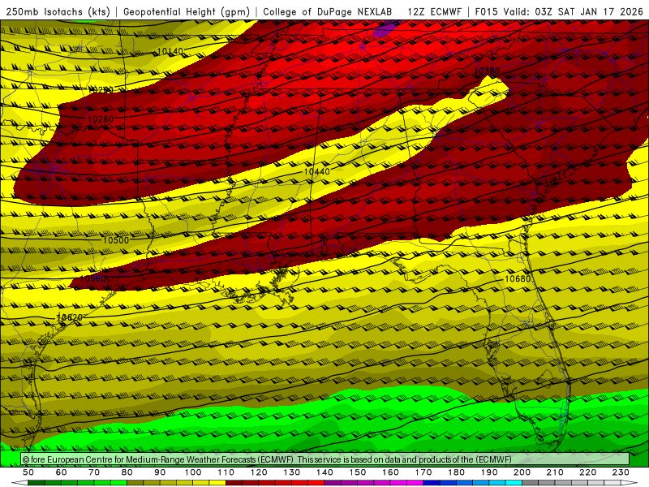Click the 230 label on the color scale
The width and height of the screenshot is (649, 487).
click(x=621, y=472)
